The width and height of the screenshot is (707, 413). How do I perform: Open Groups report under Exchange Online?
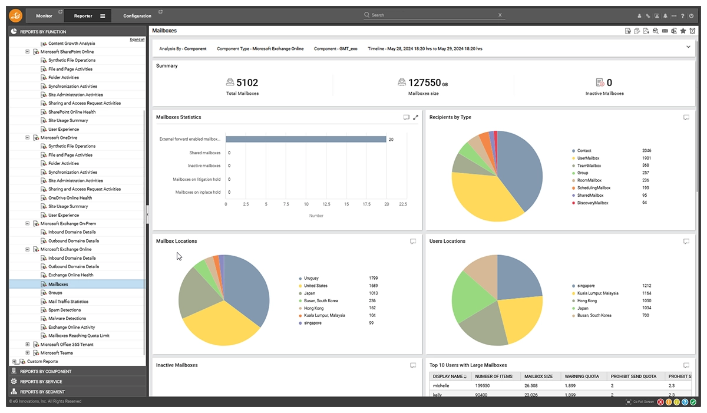point(55,293)
